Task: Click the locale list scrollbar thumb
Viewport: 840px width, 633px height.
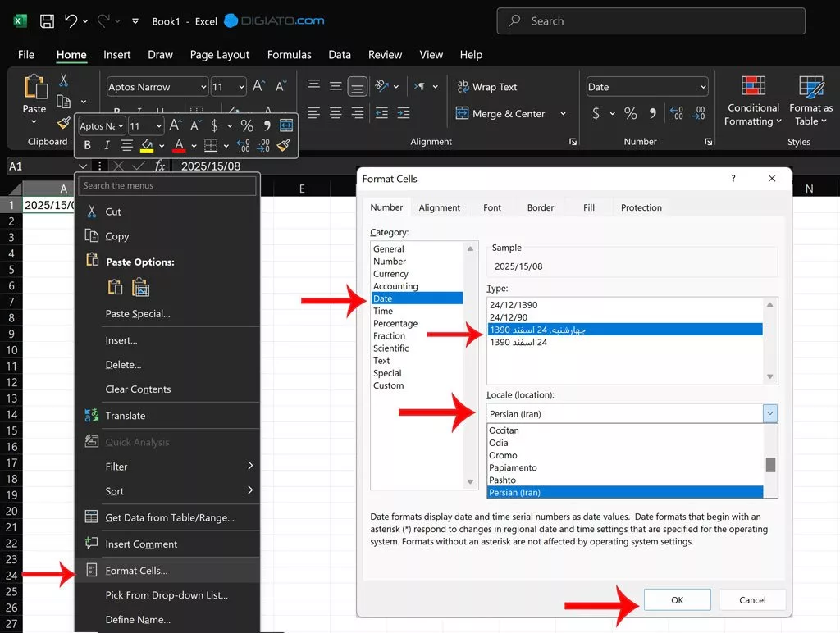Action: (770, 465)
